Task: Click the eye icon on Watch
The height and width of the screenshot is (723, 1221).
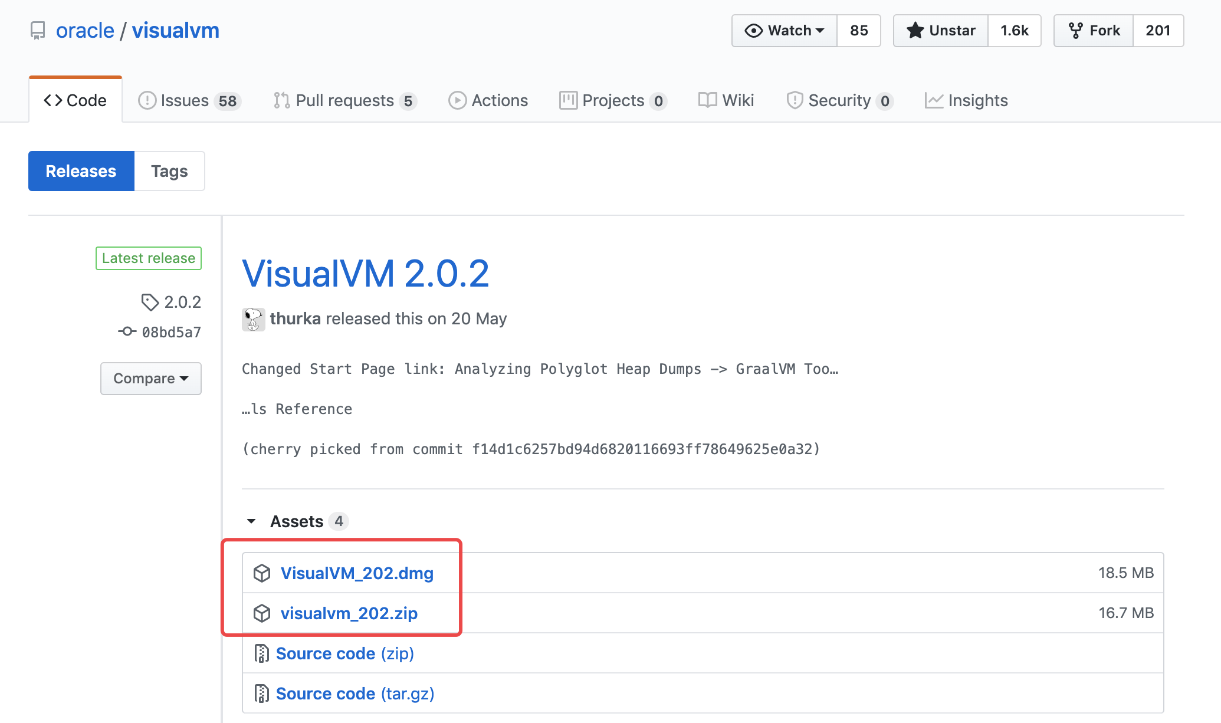Action: click(x=754, y=31)
